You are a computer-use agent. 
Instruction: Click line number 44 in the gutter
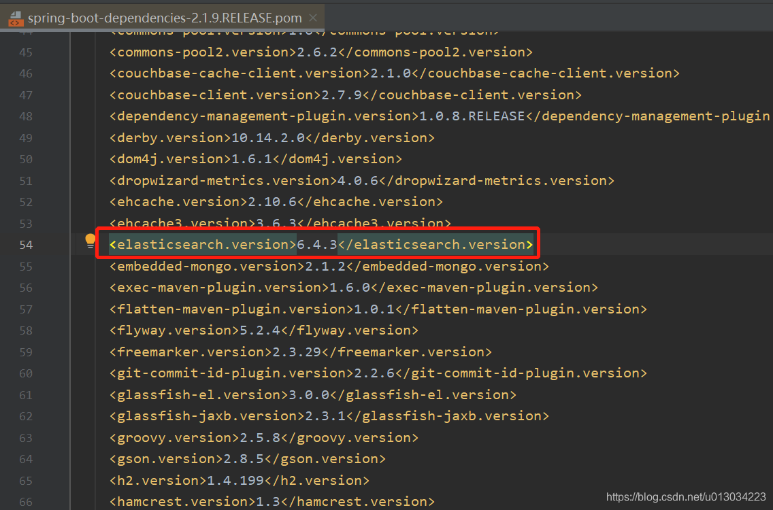26,30
